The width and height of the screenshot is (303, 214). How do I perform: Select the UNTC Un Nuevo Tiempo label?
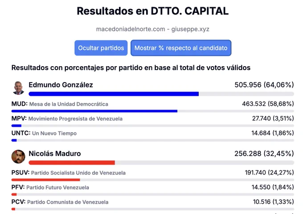click(x=44, y=133)
